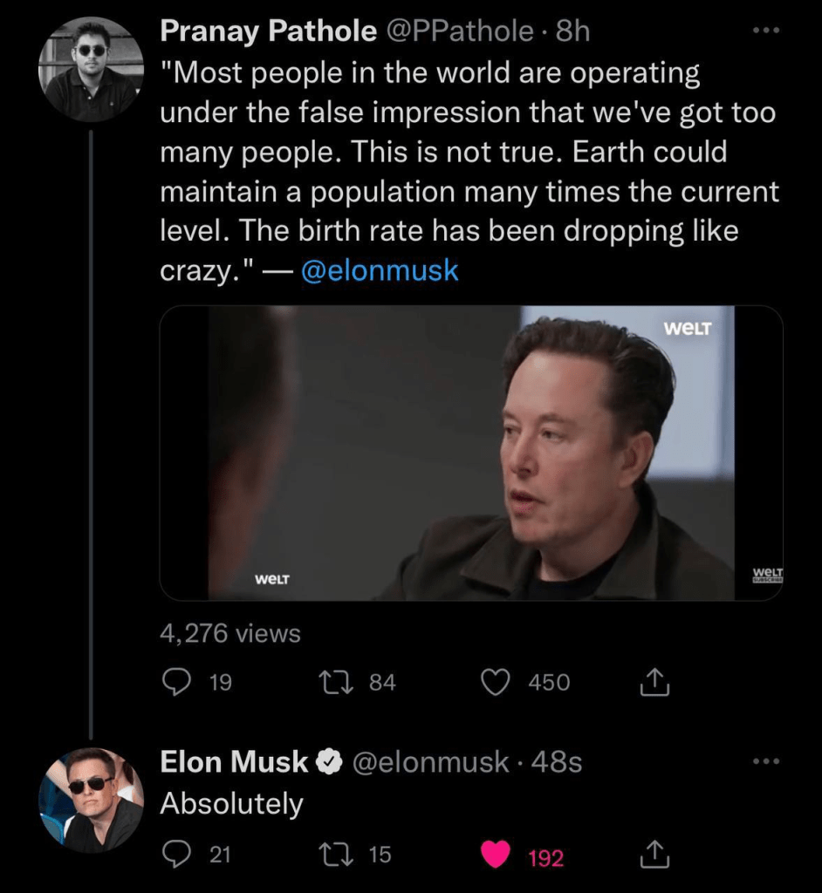Open more options for Elon's reply
Image resolution: width=822 pixels, height=893 pixels.
click(x=766, y=762)
